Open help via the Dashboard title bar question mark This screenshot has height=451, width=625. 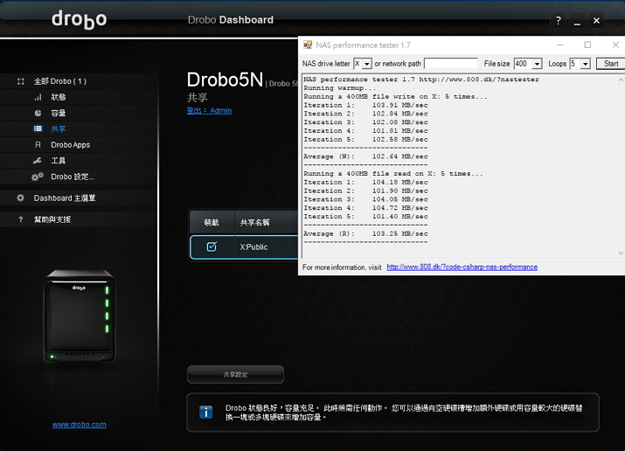coord(559,20)
